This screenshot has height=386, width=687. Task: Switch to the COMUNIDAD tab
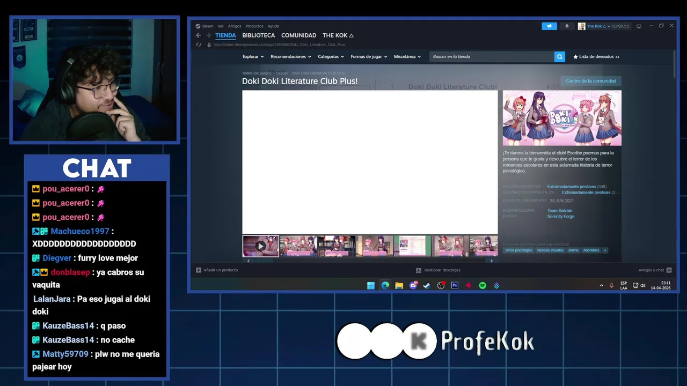298,35
